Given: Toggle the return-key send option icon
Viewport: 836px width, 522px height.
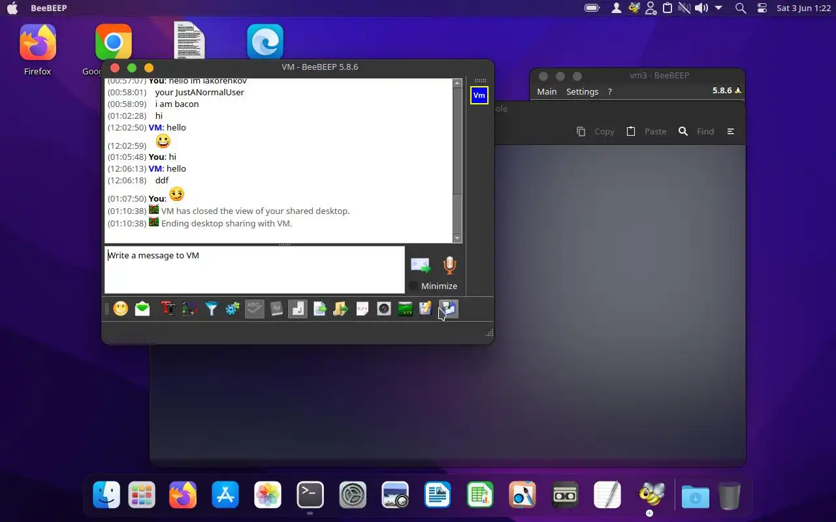Looking at the screenshot, I should 297,309.
